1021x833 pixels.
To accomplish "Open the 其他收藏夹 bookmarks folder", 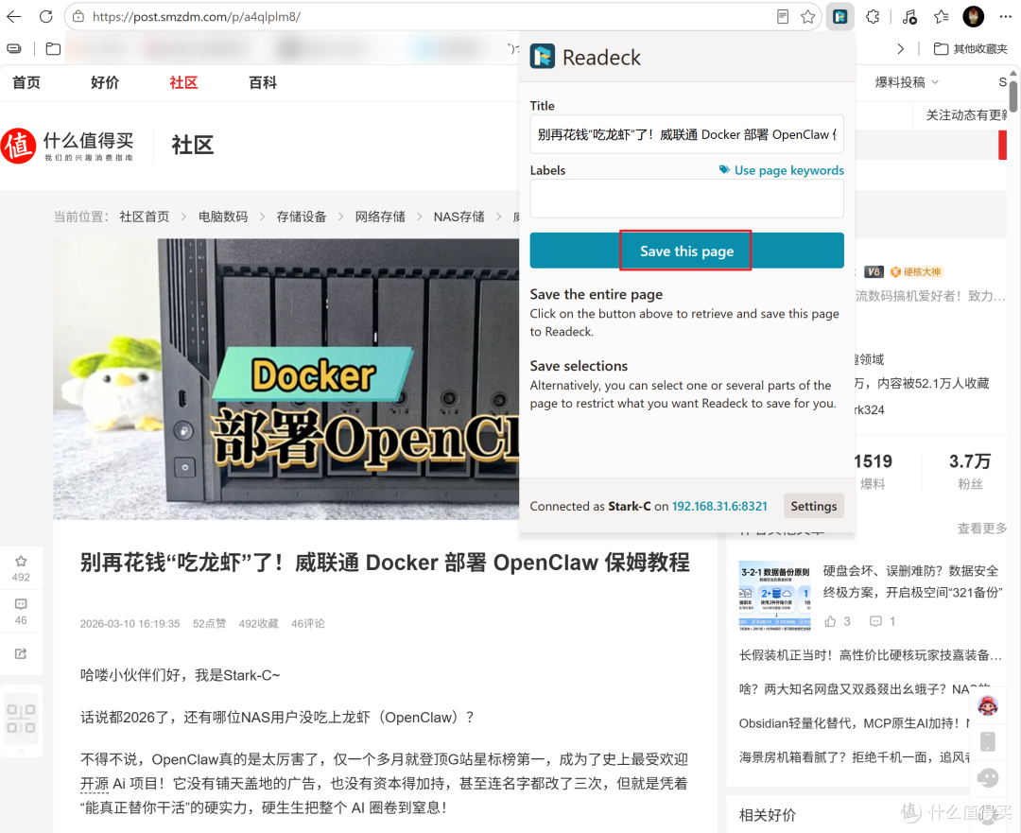I will (970, 49).
